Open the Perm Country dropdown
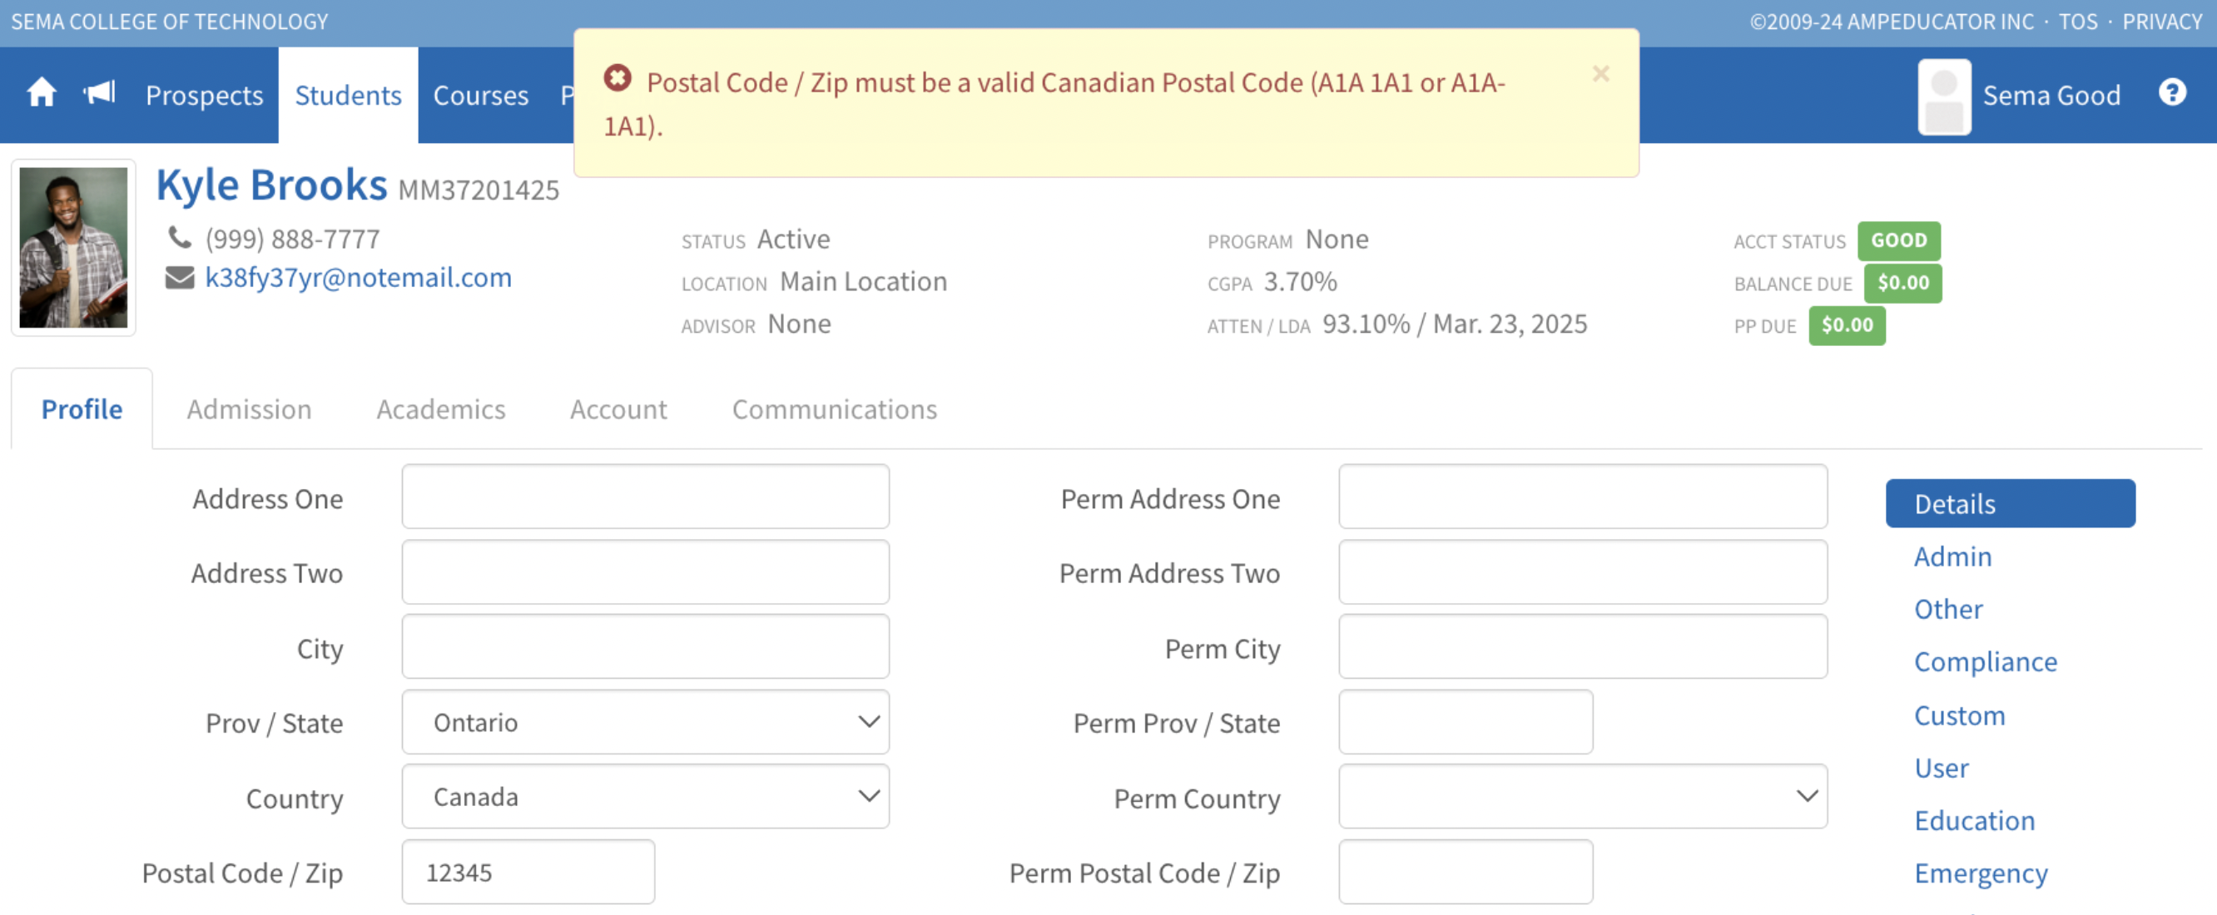 [1582, 797]
